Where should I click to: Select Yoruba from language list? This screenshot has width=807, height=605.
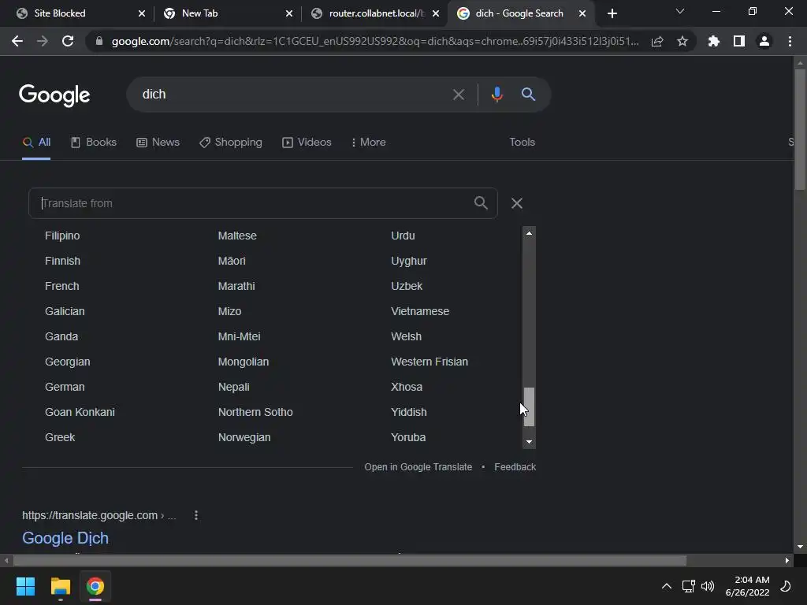pyautogui.click(x=408, y=437)
